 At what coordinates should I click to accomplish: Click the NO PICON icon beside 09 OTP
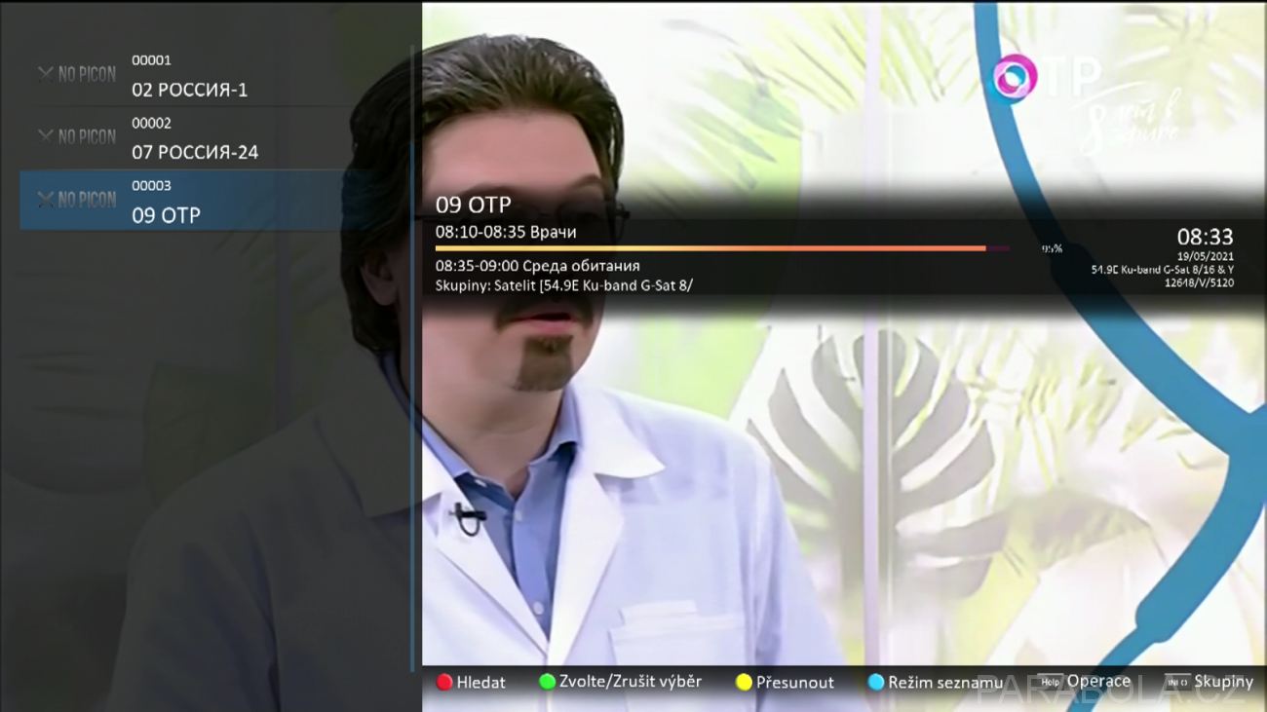click(x=77, y=200)
